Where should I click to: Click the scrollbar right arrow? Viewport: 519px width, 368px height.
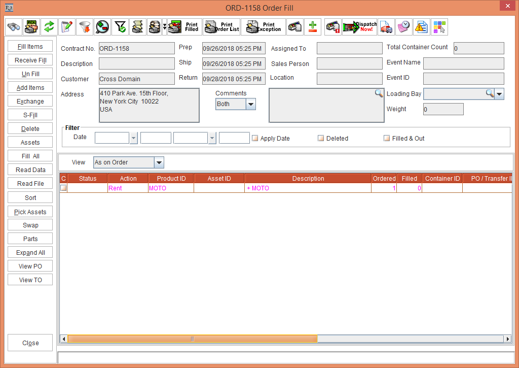pos(508,339)
